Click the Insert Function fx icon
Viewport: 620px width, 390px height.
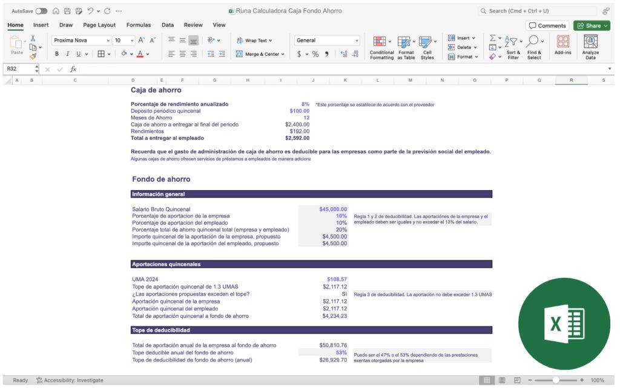[73, 69]
